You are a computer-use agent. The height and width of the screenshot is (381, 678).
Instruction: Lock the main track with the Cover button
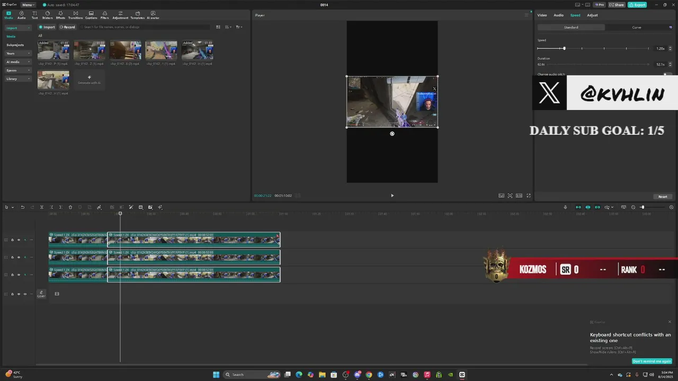click(12, 294)
